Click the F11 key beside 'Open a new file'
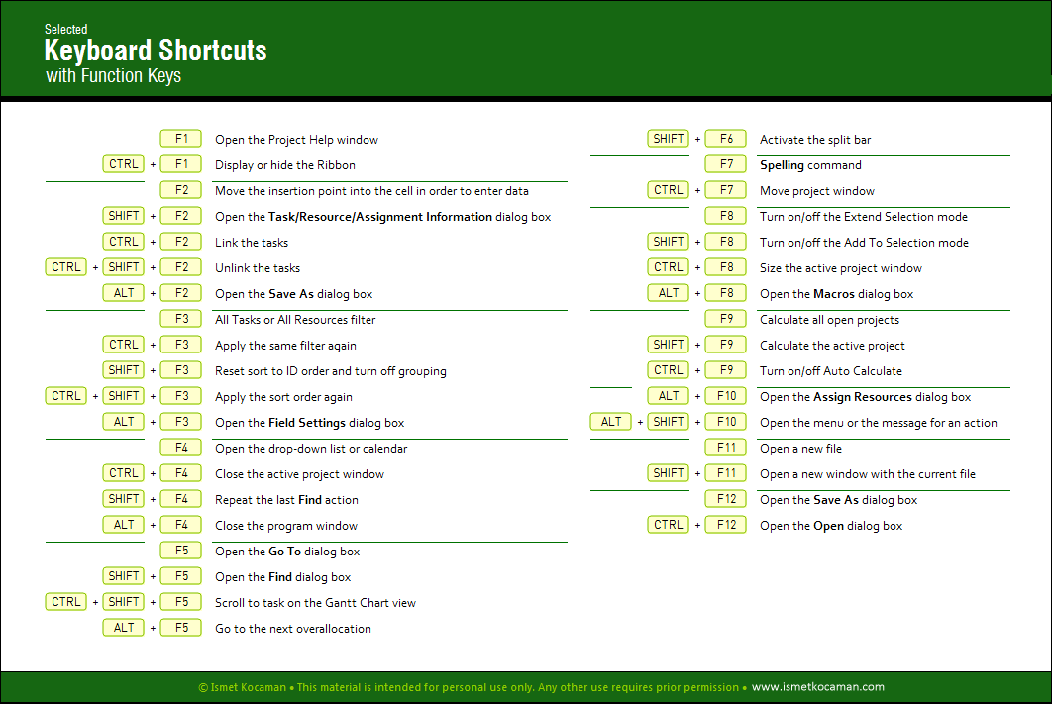This screenshot has width=1052, height=704. pyautogui.click(x=726, y=448)
